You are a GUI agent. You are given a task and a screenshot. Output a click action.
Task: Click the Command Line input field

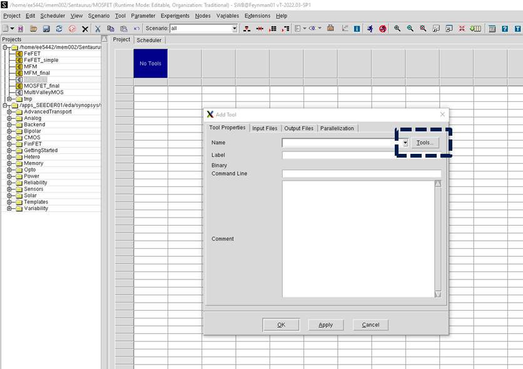362,174
